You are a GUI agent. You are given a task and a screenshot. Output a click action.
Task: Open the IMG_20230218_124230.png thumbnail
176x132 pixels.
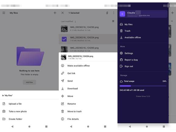[x=64, y=29]
